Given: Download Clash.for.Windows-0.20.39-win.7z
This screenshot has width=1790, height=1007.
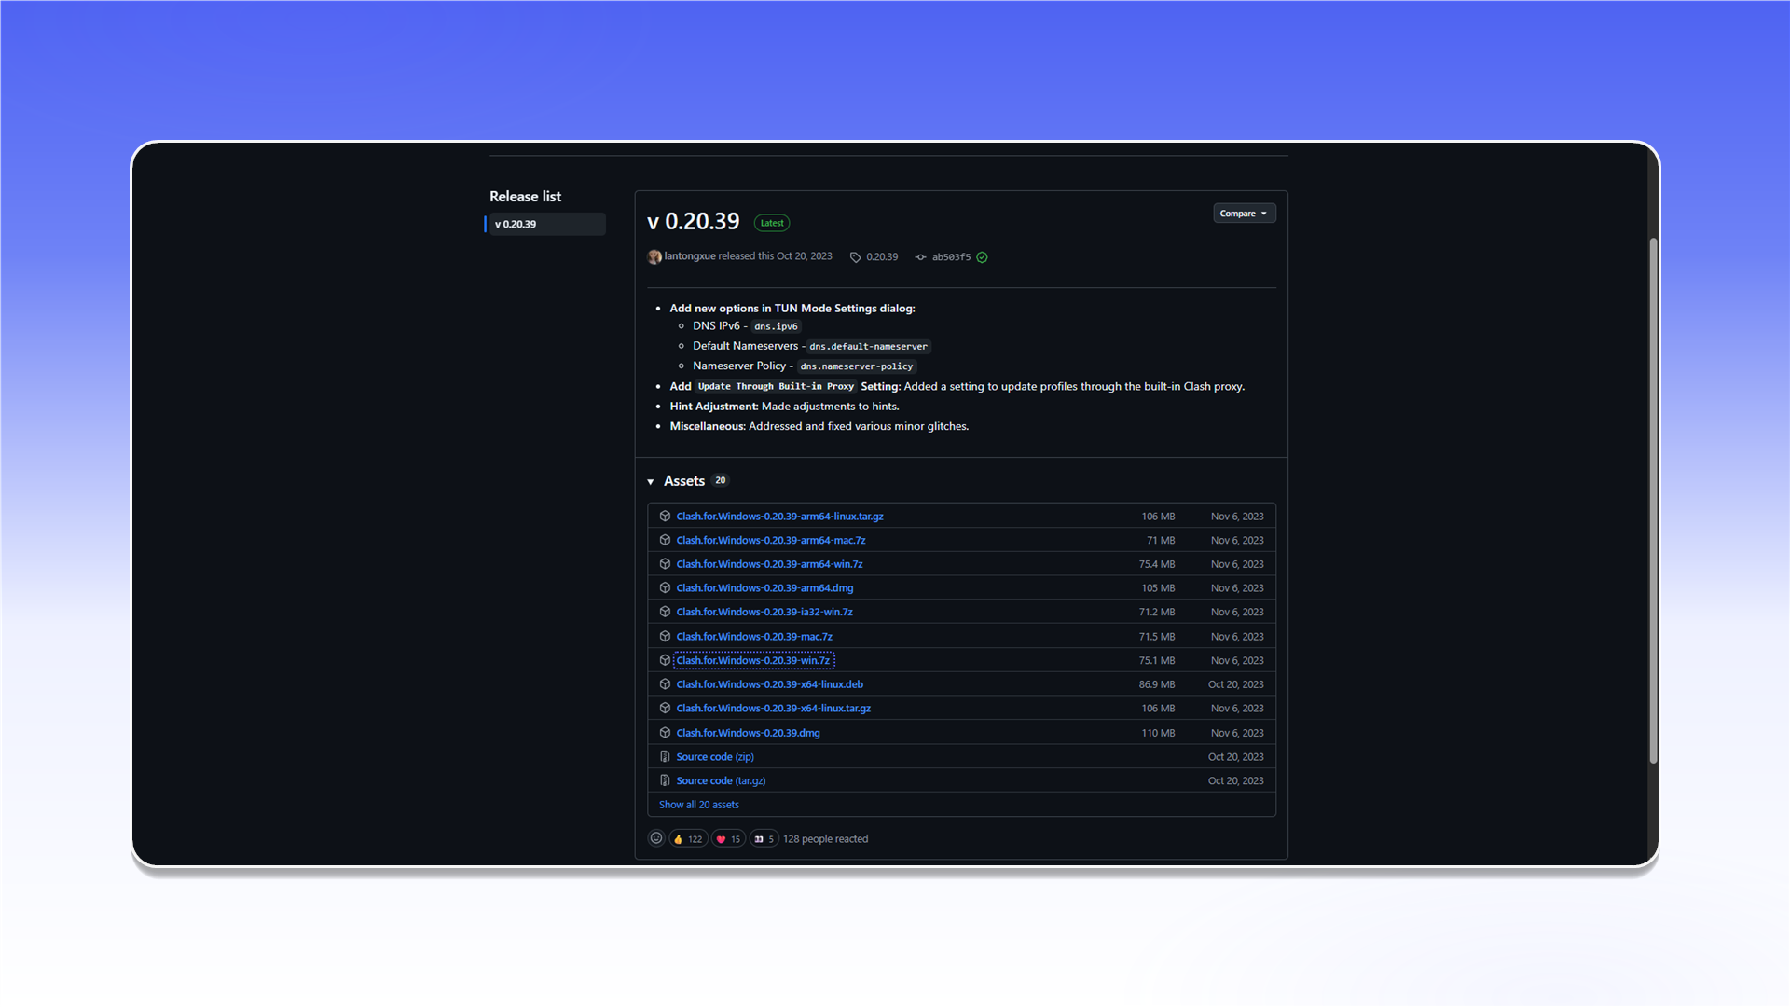Looking at the screenshot, I should 753,661.
